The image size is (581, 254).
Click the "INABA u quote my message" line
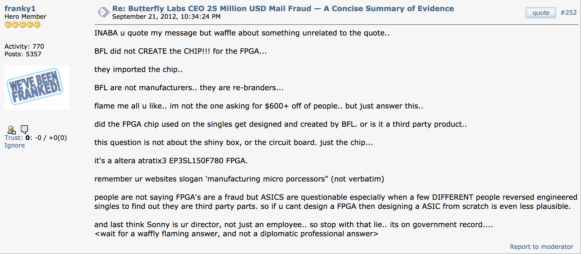pyautogui.click(x=242, y=33)
